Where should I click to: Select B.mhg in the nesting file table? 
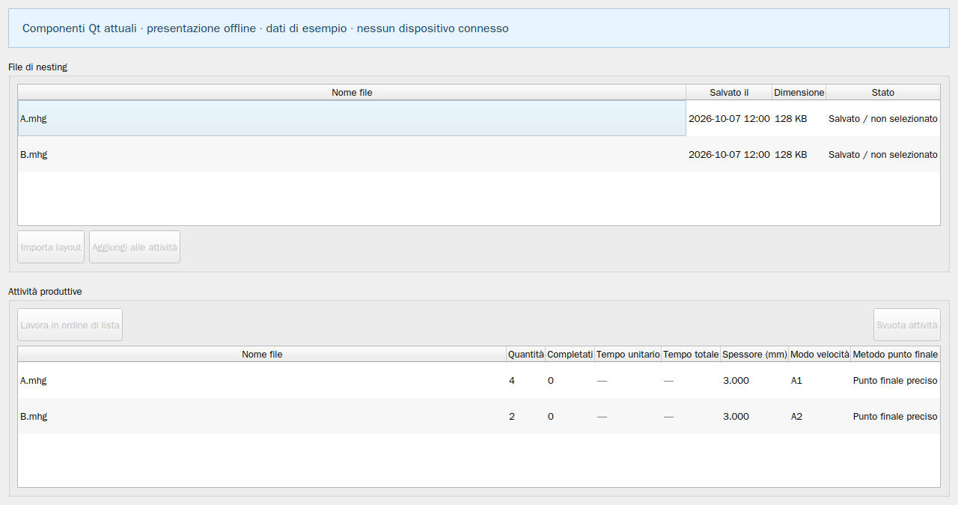tap(352, 154)
